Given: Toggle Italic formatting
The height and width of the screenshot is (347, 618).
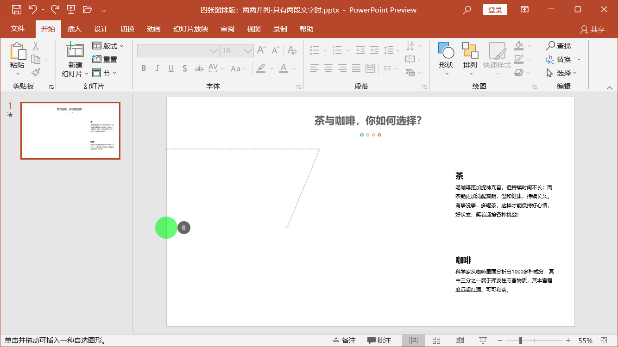Looking at the screenshot, I should pyautogui.click(x=157, y=68).
